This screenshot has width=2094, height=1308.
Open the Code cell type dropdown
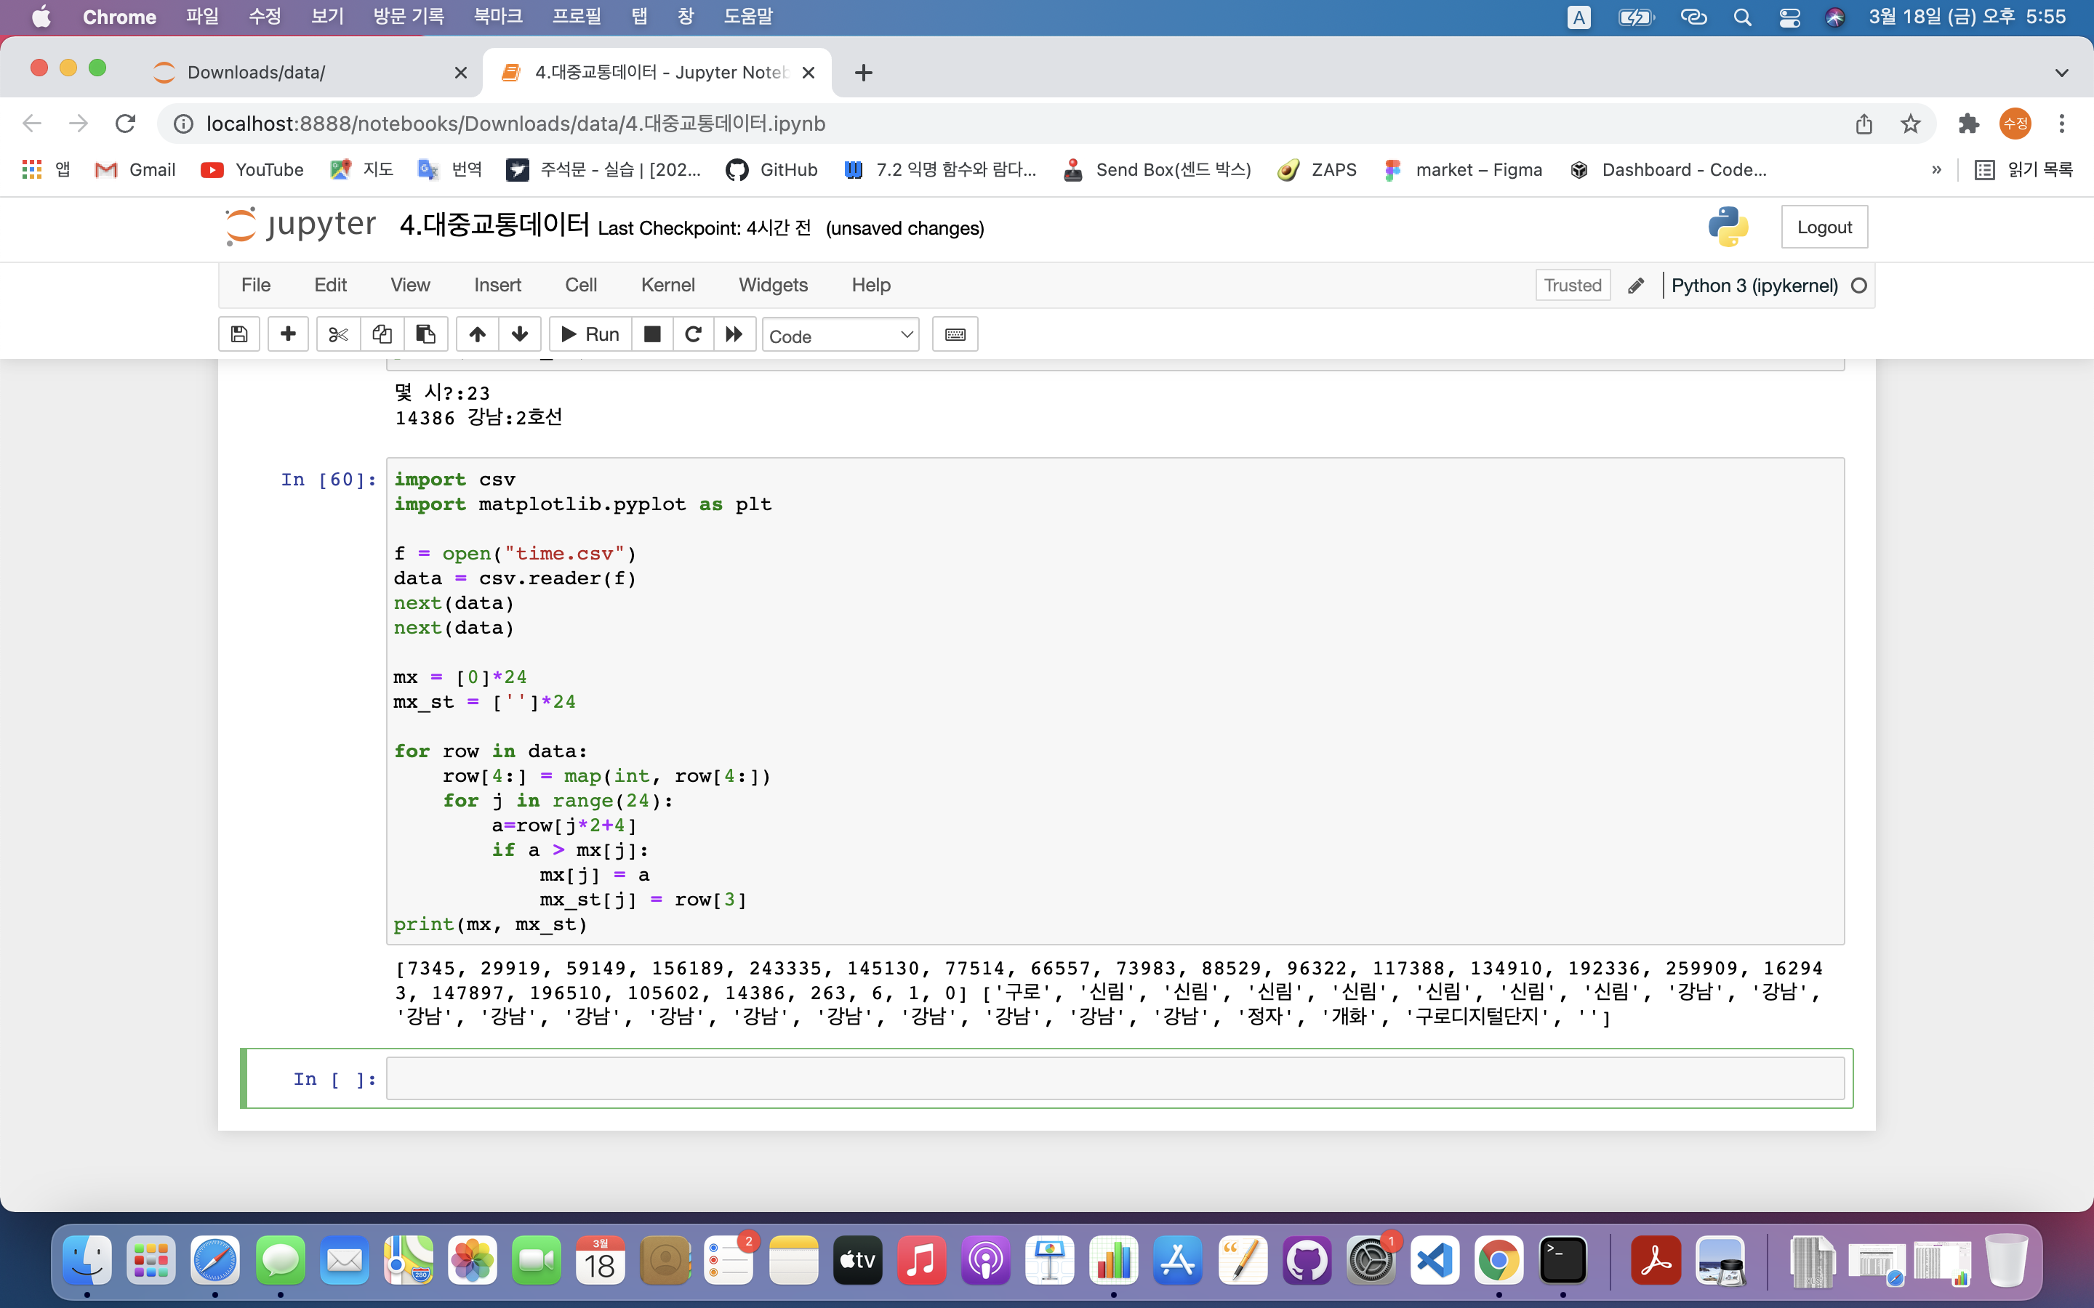[841, 336]
